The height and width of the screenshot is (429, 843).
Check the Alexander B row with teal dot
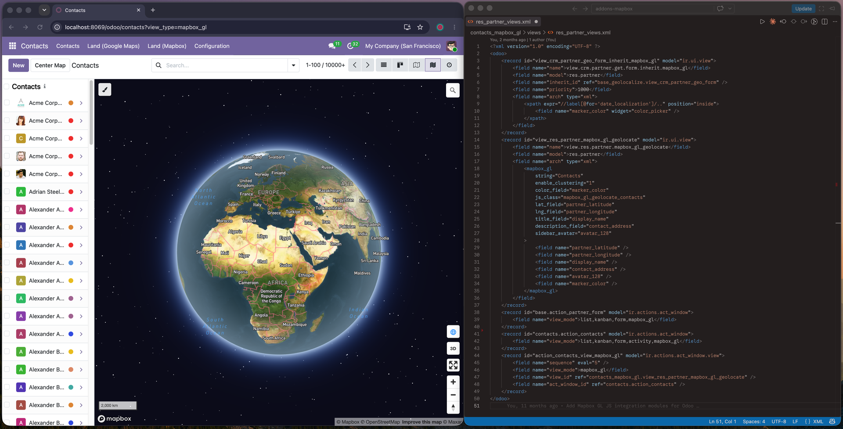(7, 387)
